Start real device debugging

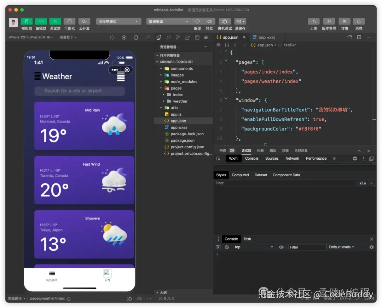click(x=225, y=22)
